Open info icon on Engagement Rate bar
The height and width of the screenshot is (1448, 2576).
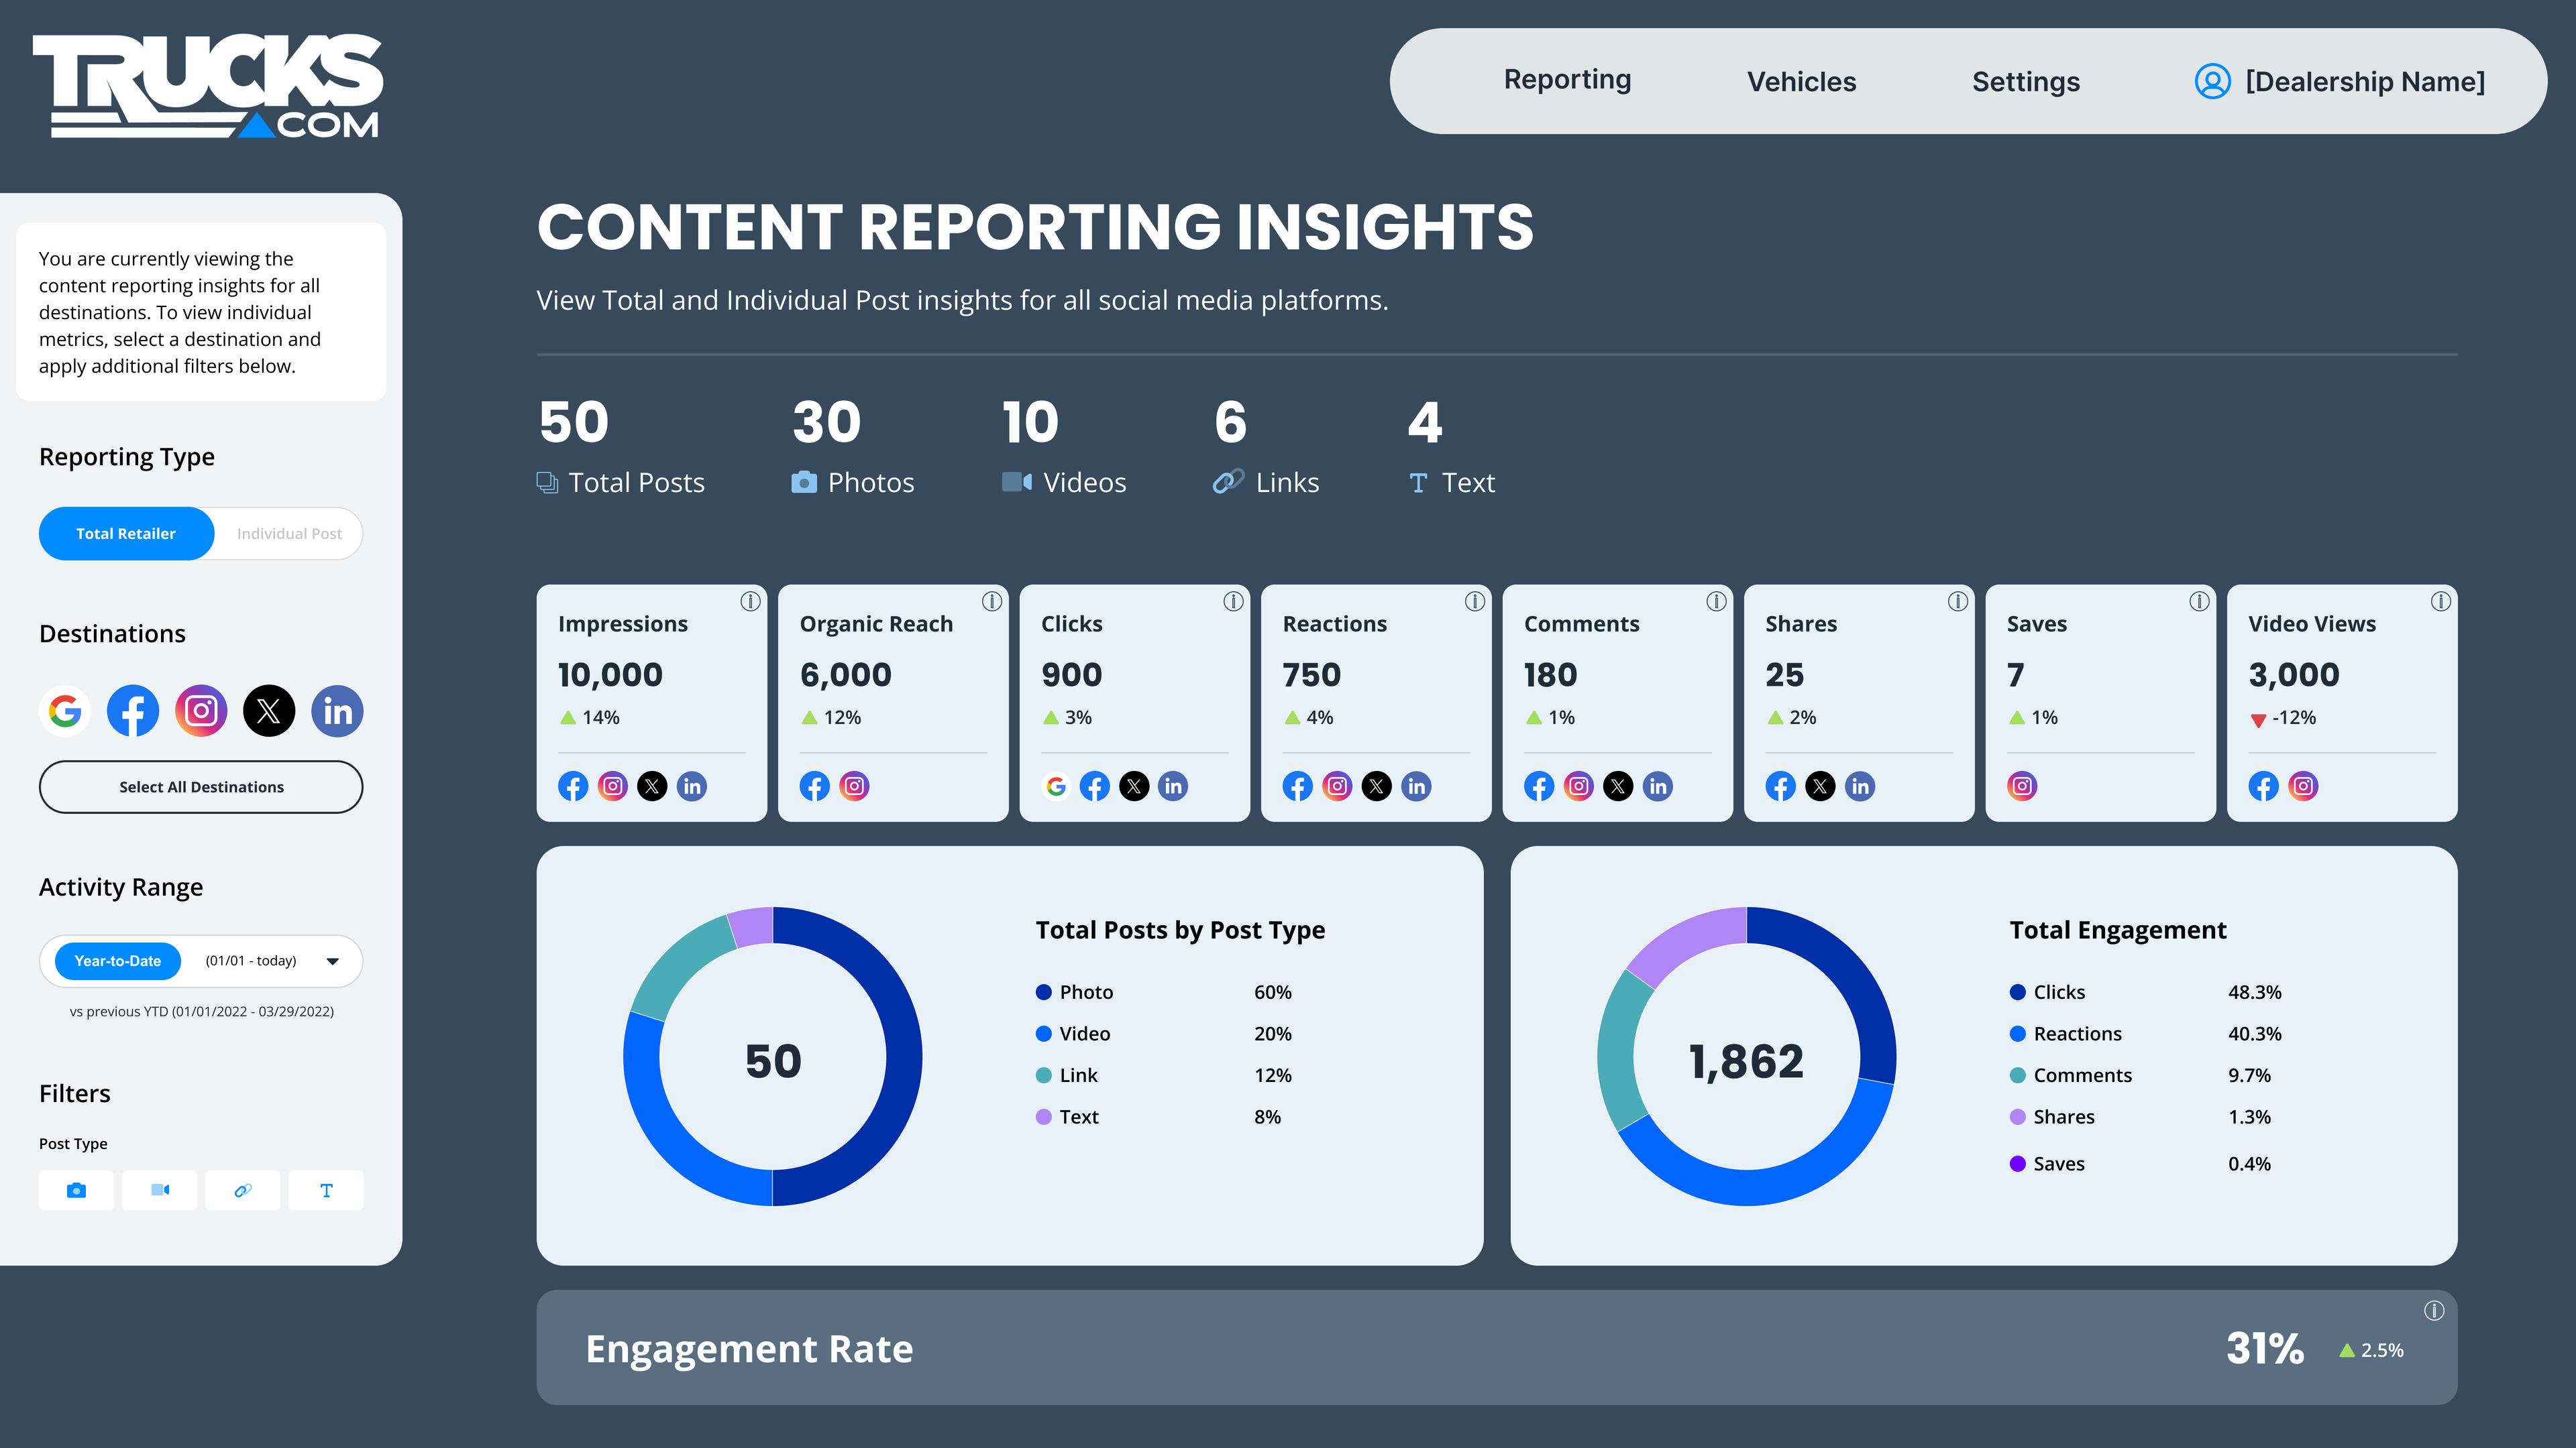2434,1310
